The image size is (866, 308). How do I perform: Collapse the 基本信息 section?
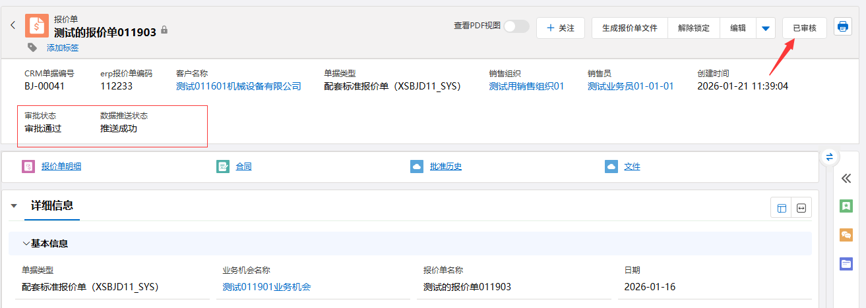[26, 244]
